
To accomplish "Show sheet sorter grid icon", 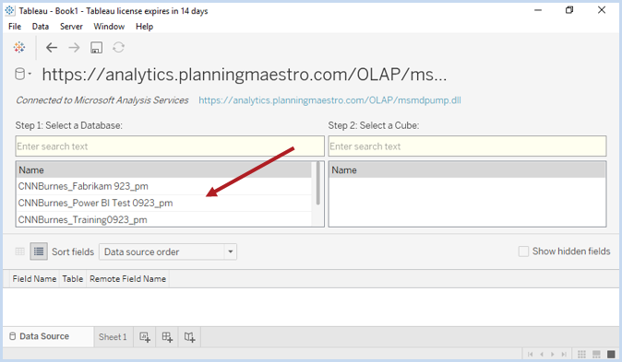I will point(581,354).
